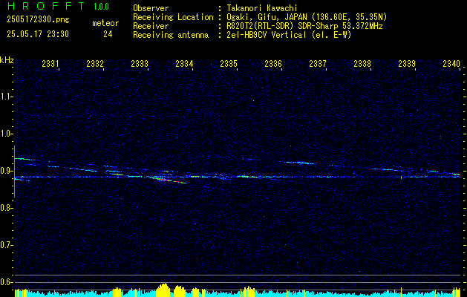
Task: Click the 0.9 kHz frequency label
Action: [x=6, y=171]
